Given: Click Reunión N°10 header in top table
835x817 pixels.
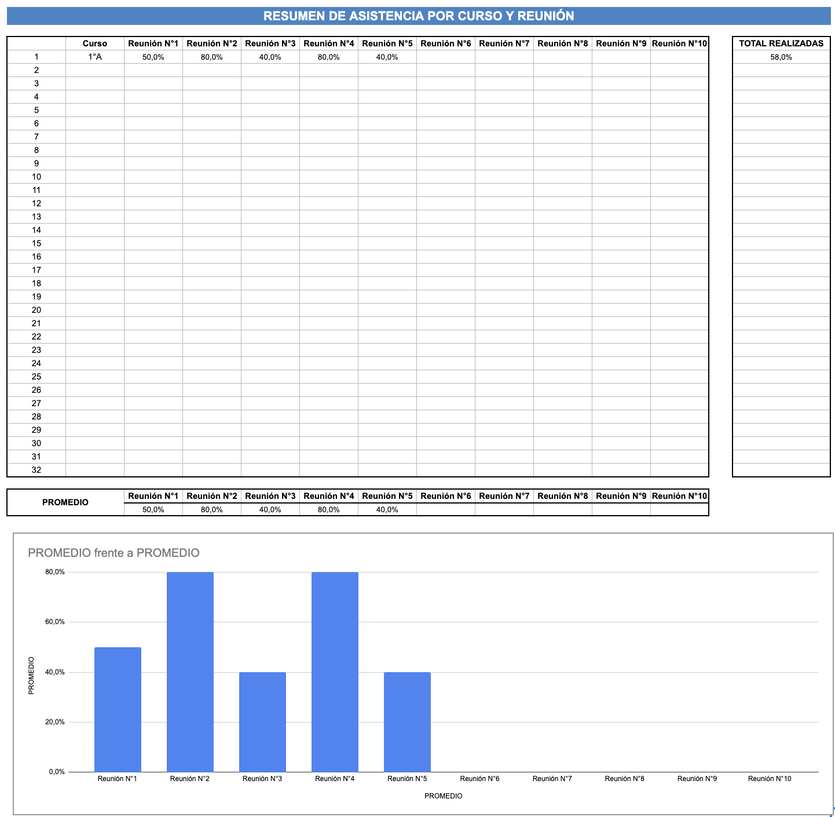Looking at the screenshot, I should [x=679, y=43].
